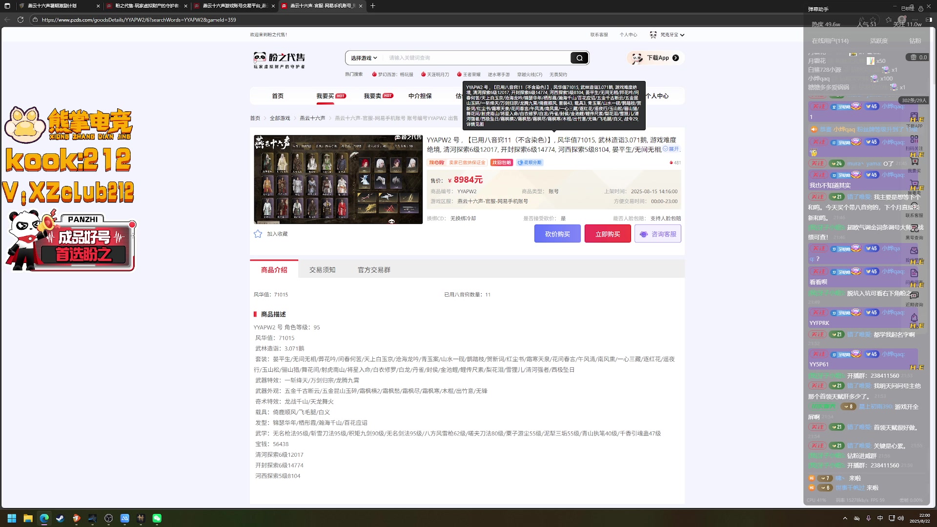This screenshot has width=937, height=527.
Task: Open WeChat from taskbar
Action: (x=157, y=518)
